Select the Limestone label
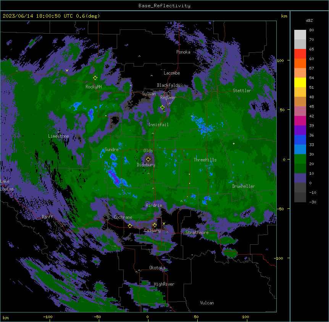The image size is (329, 322). click(58, 136)
